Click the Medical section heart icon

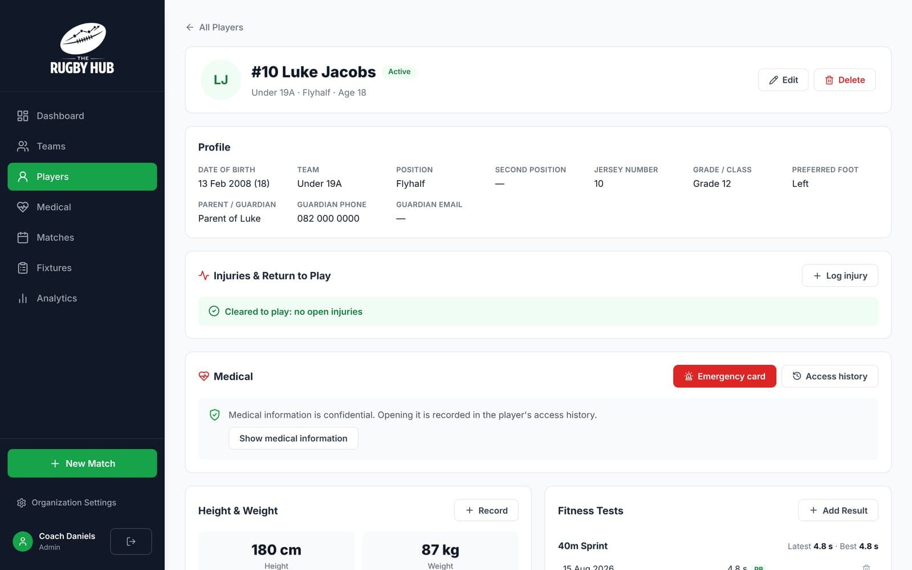click(x=204, y=376)
